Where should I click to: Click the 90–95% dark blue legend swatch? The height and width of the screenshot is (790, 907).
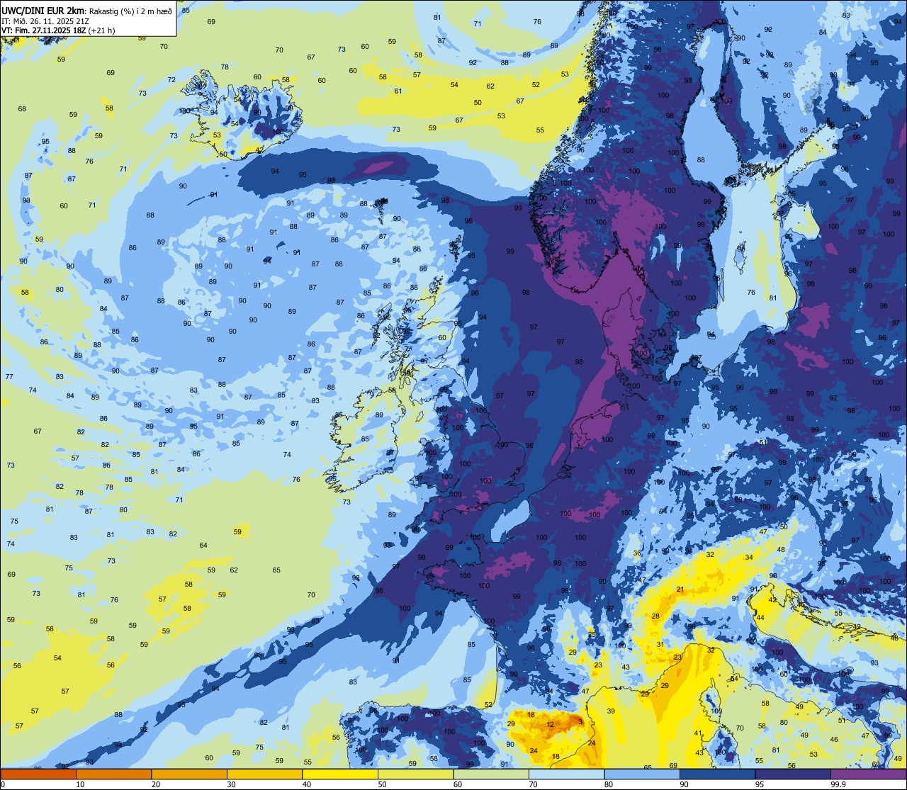click(717, 774)
